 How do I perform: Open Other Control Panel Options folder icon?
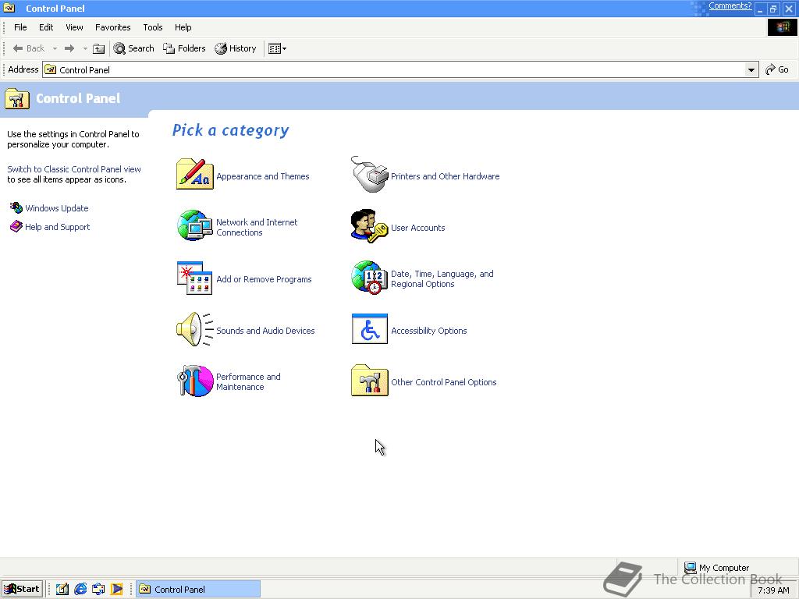point(369,381)
